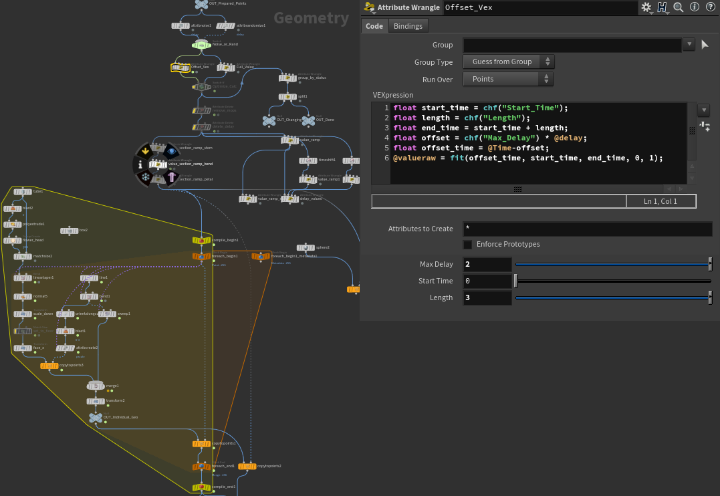Click the Max Delay value field

click(487, 264)
